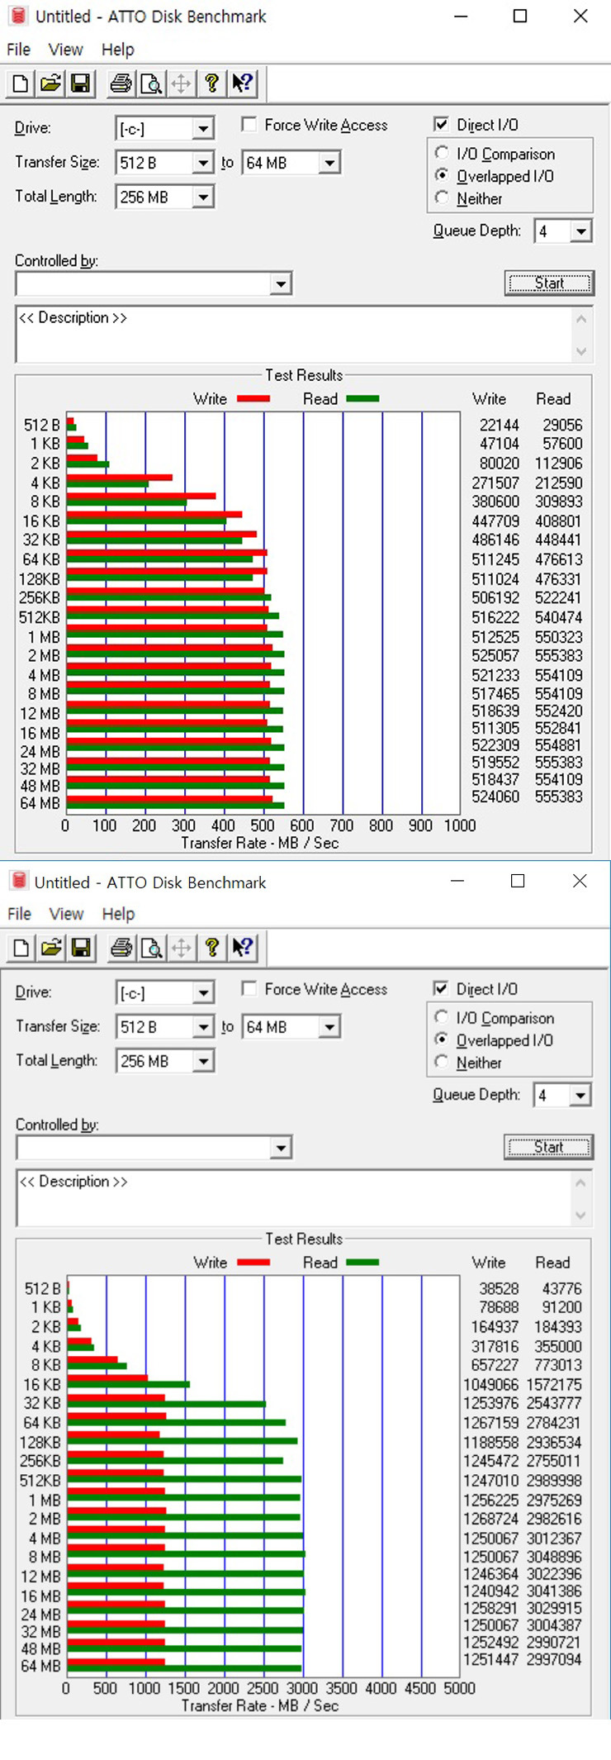This screenshot has width=611, height=1760.
Task: Click Start button in lower ATTO window
Action: 549,1147
